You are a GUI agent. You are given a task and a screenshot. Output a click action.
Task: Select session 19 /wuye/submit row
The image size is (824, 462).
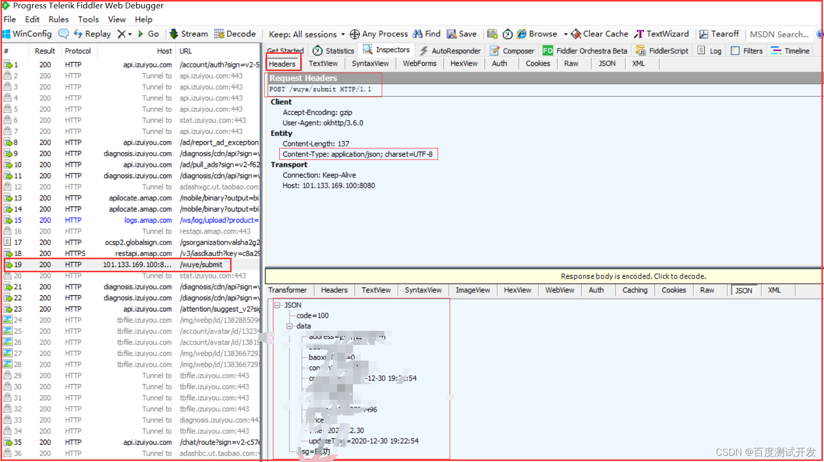pos(132,265)
